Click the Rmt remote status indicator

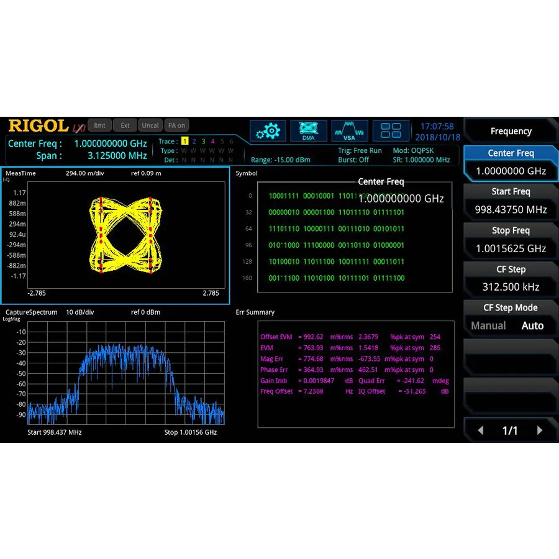click(x=99, y=125)
